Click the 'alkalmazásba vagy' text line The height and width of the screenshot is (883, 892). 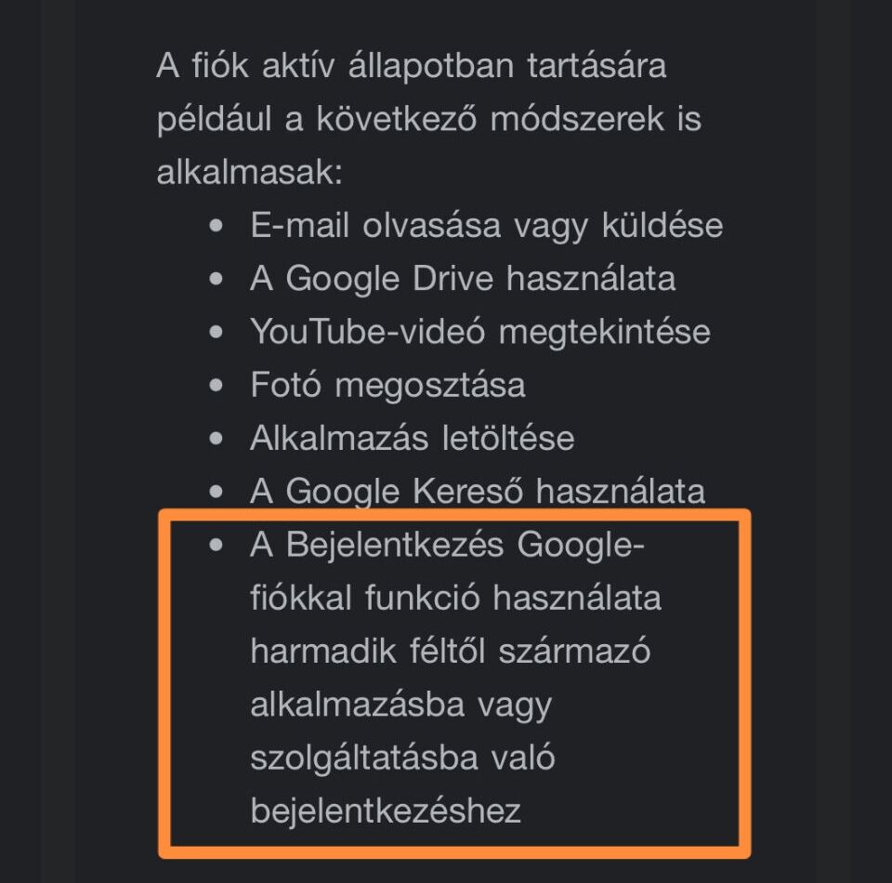click(401, 705)
